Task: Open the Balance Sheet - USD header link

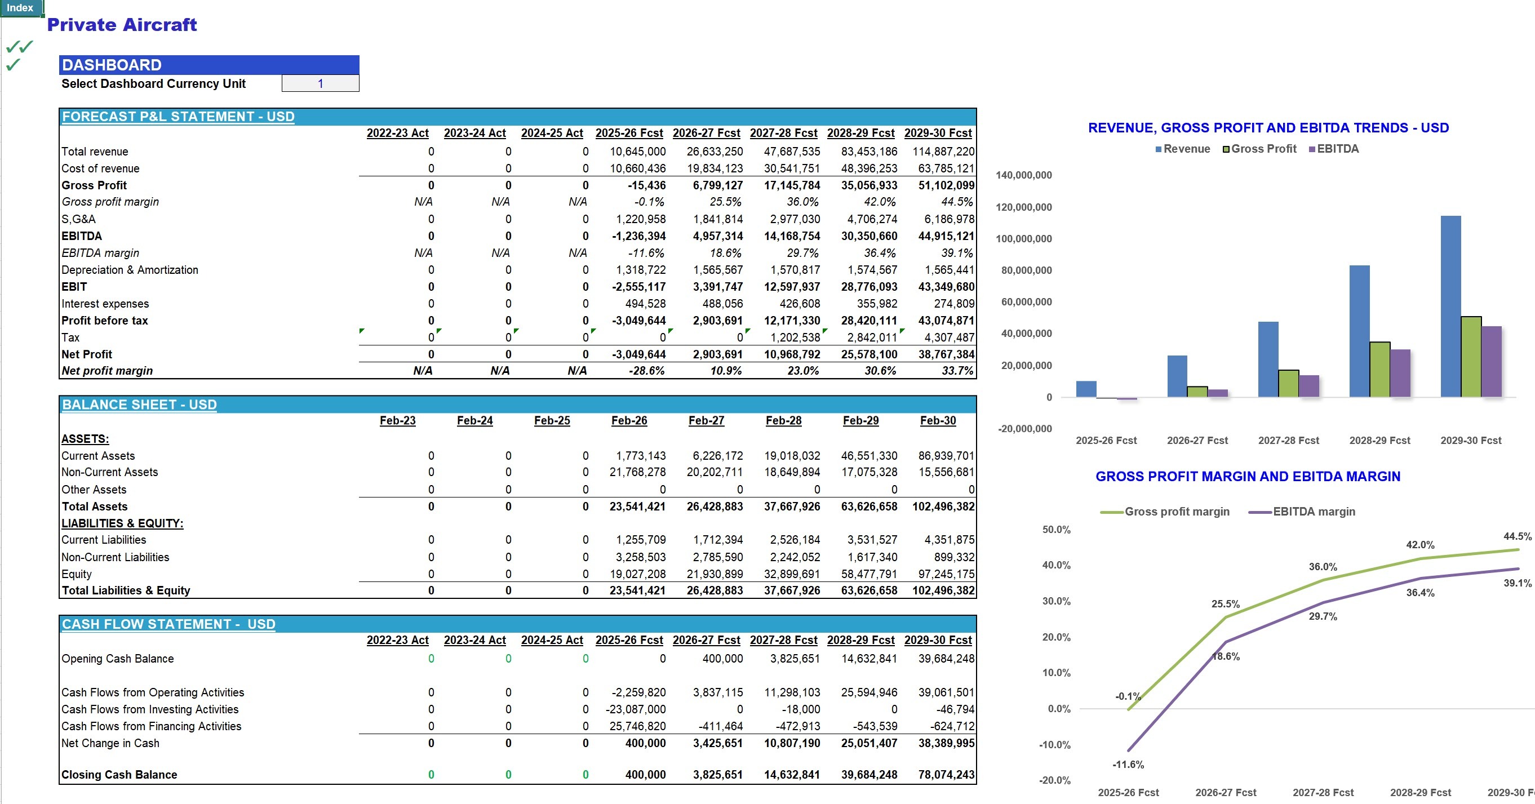Action: [x=139, y=405]
